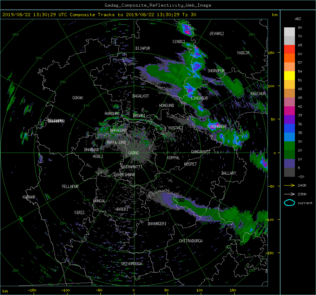Screen dimensions: 316x295
Task: Click the 'SHORAPUR' city label
Action: point(216,71)
